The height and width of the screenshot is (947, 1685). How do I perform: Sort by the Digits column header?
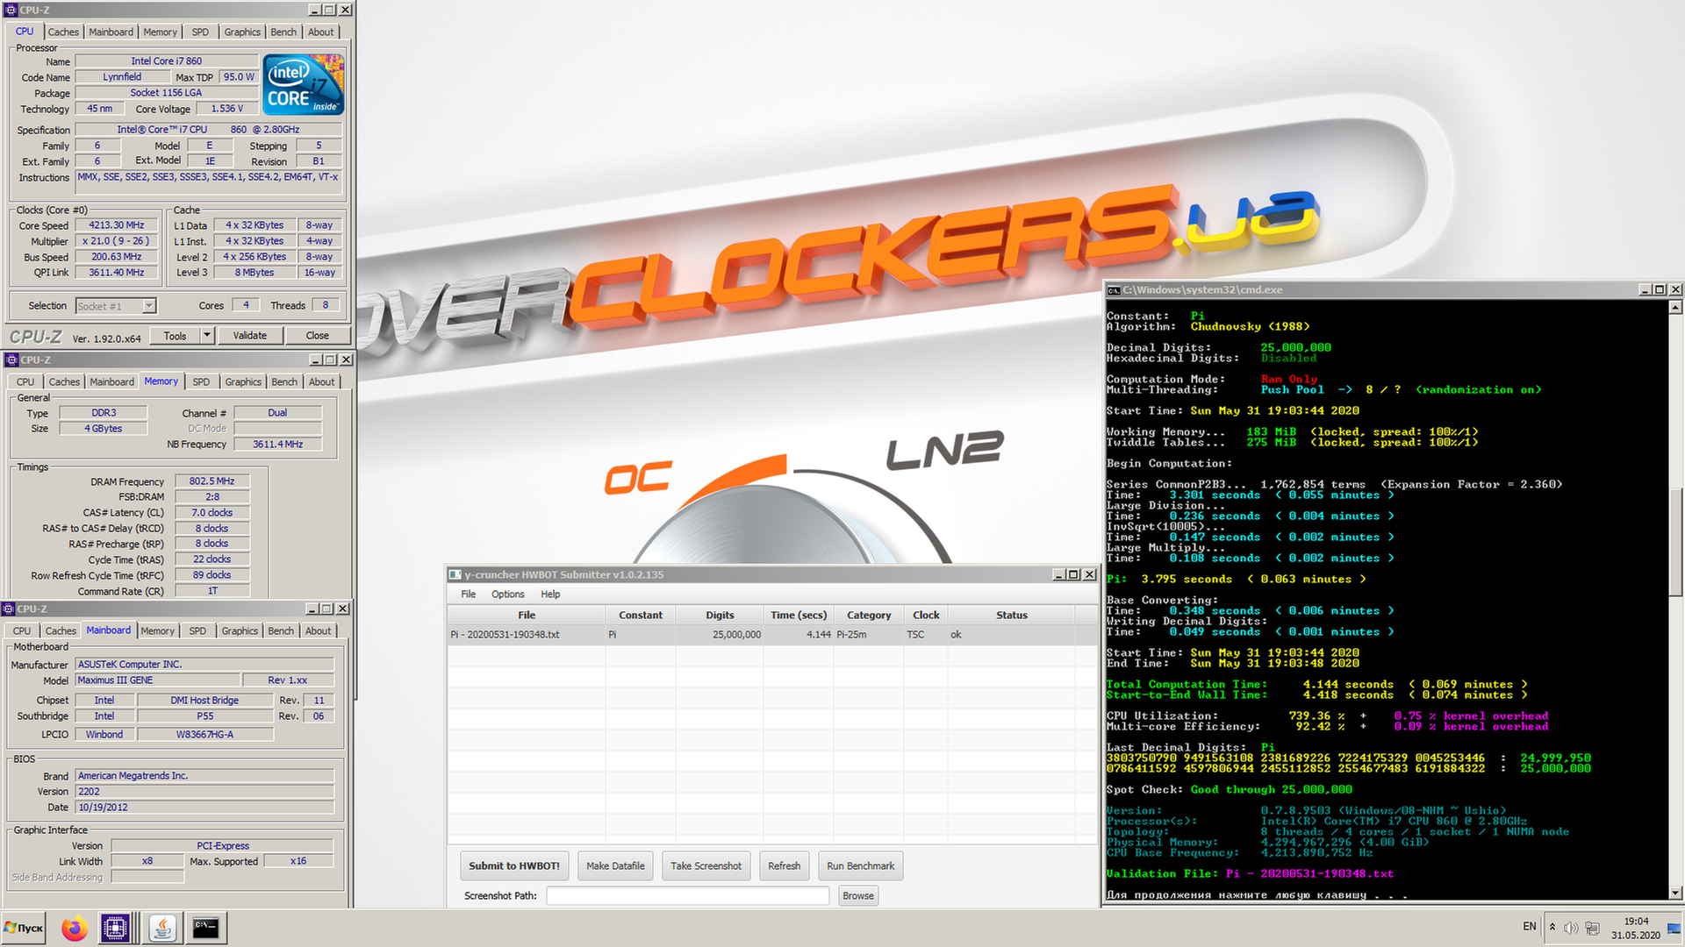(720, 615)
